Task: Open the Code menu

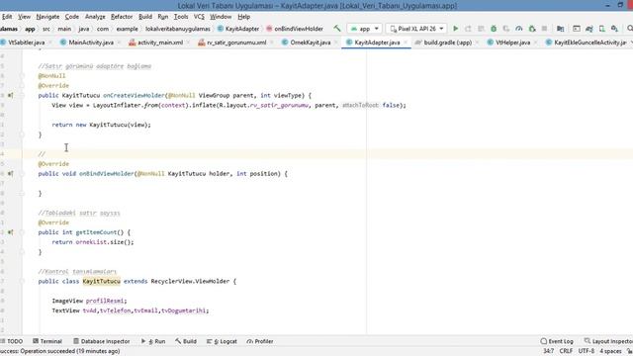Action: point(72,17)
